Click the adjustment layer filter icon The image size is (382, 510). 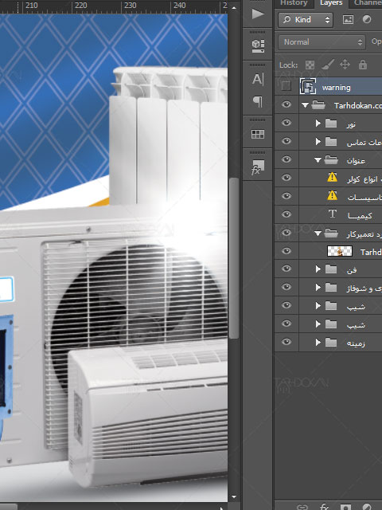(367, 19)
